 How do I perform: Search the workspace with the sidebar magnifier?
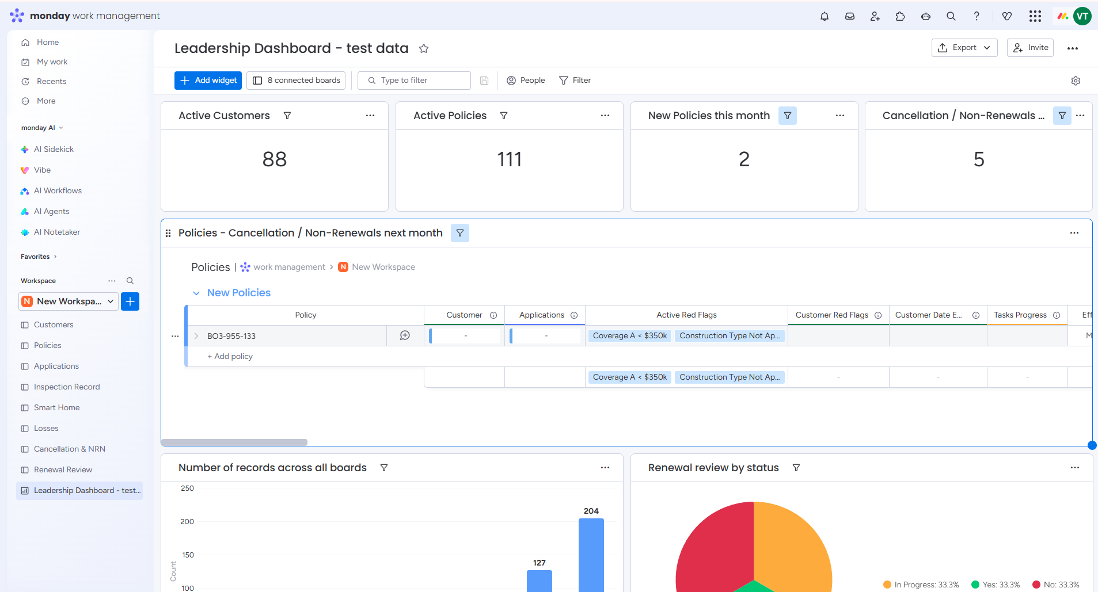(130, 281)
